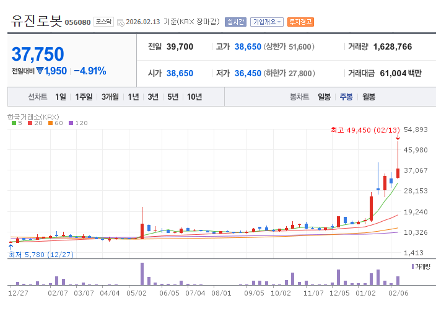Click the 02/06 date axis label
The height and width of the screenshot is (316, 436).
click(x=398, y=293)
